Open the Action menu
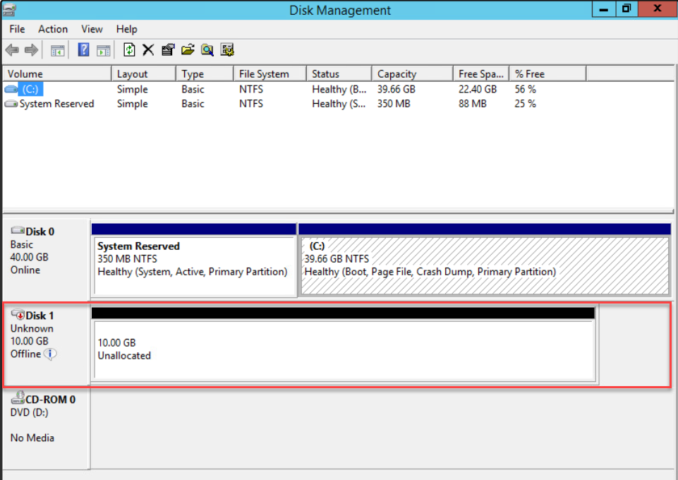The image size is (678, 480). click(53, 29)
